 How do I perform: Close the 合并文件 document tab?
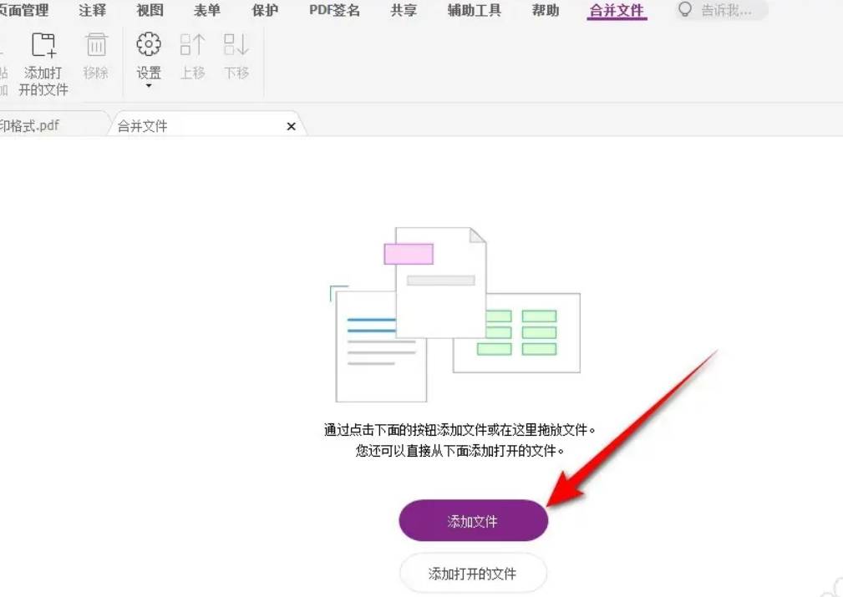tap(292, 126)
